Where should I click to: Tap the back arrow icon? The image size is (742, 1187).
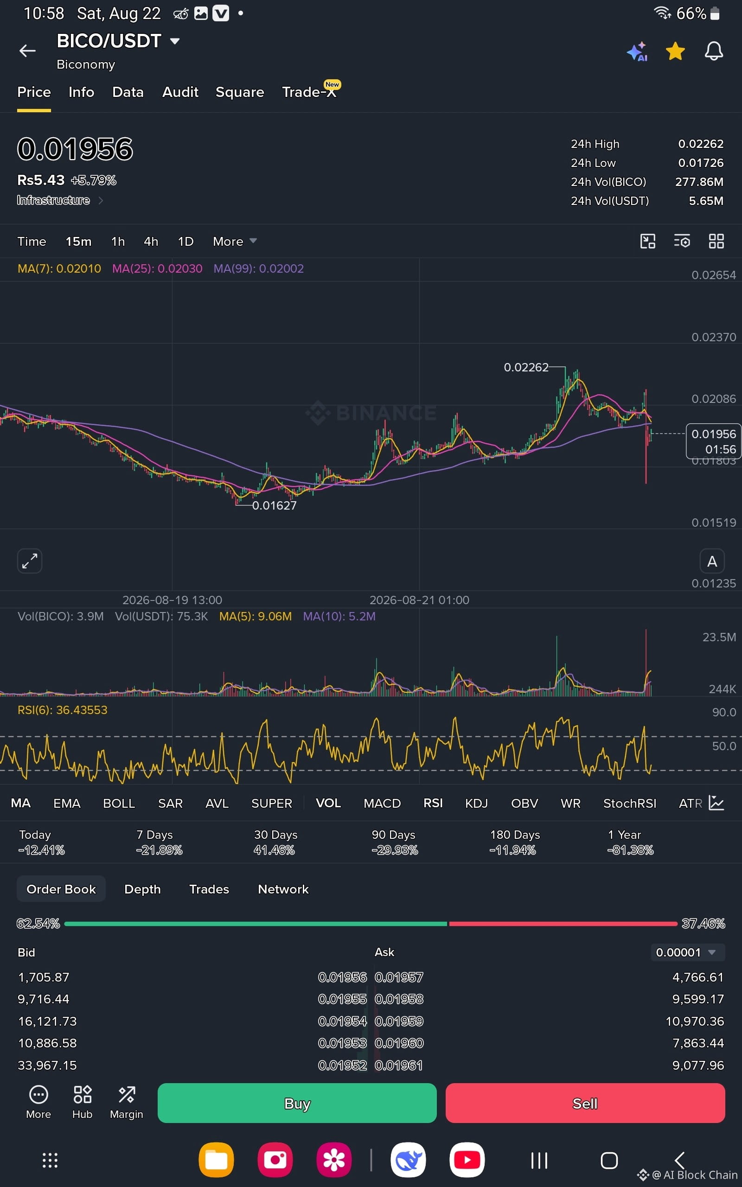(x=27, y=51)
